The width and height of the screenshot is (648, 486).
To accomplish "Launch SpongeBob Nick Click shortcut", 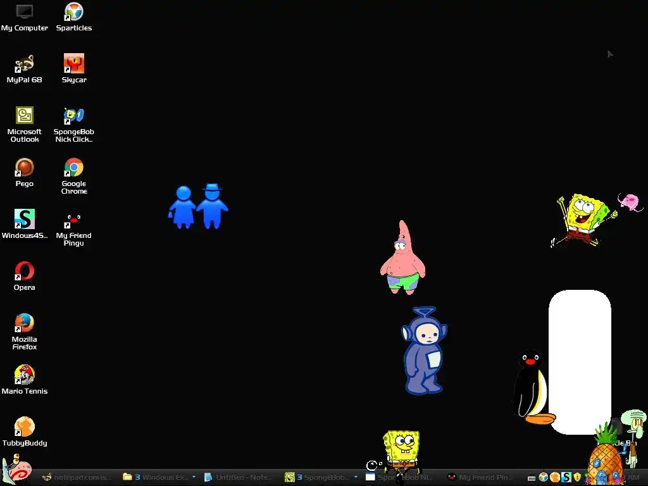I will tap(74, 125).
